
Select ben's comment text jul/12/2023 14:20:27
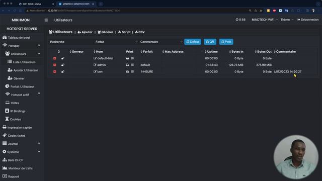[x=287, y=71]
